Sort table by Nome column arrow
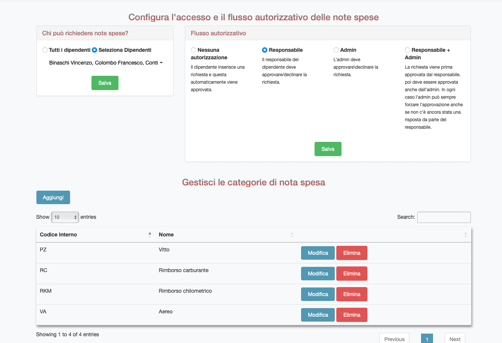 (x=292, y=235)
